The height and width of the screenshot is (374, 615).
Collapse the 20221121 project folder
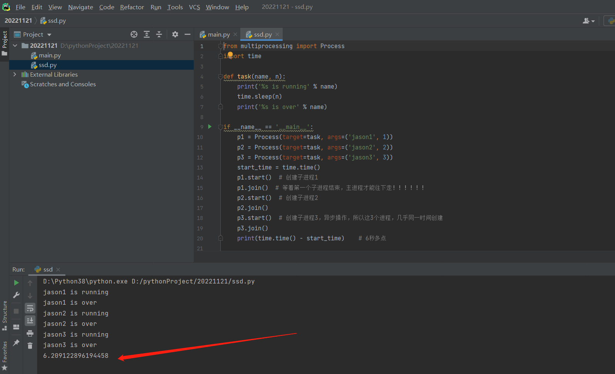(15, 45)
